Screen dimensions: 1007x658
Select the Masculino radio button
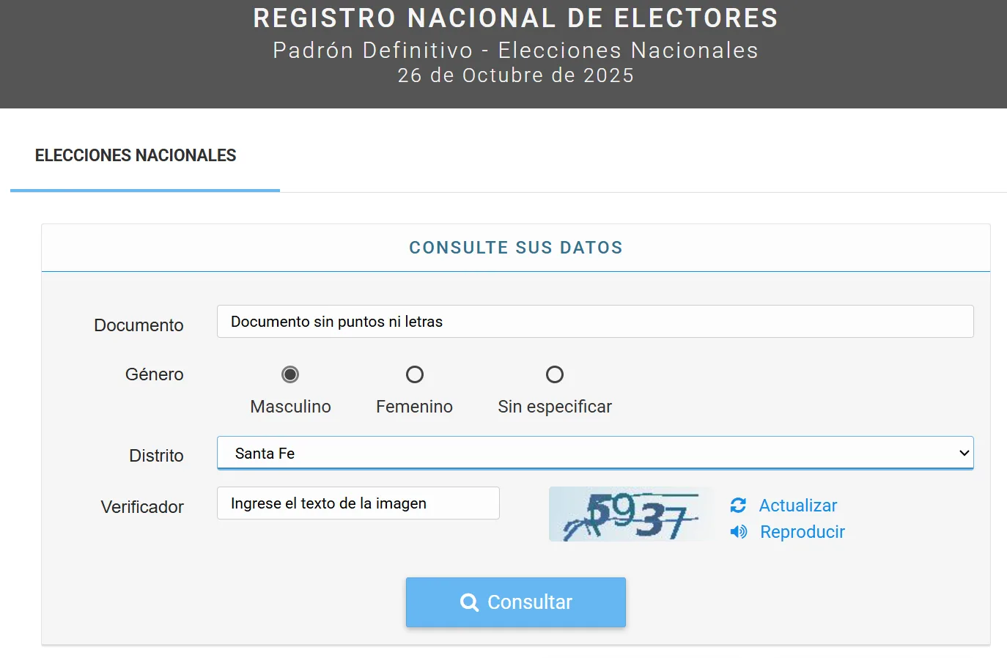pos(290,374)
